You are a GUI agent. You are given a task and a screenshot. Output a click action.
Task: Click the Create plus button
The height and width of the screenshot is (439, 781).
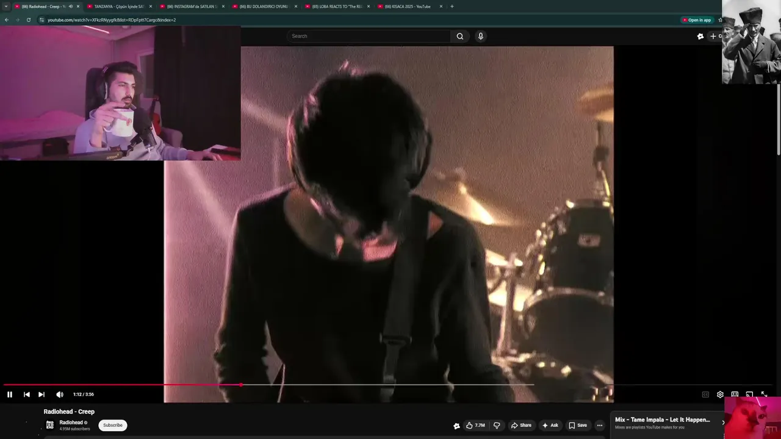[x=714, y=36]
